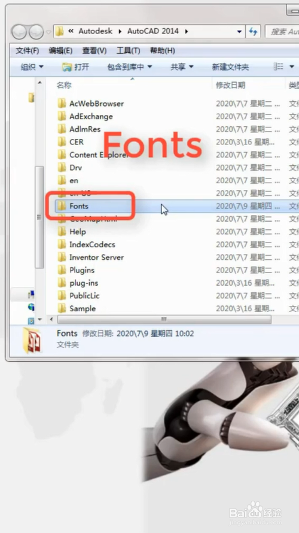Click the folder icon in address bar
The height and width of the screenshot is (533, 299).
60,32
